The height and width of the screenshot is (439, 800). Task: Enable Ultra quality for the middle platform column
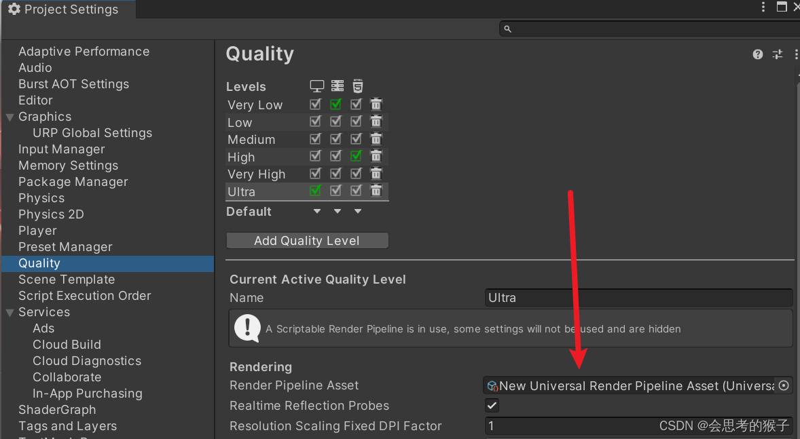click(335, 191)
